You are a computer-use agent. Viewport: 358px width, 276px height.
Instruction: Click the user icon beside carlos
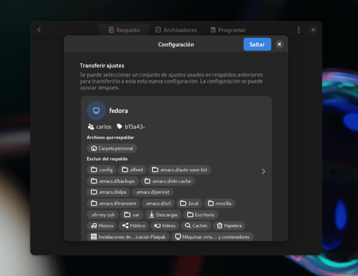pos(91,127)
